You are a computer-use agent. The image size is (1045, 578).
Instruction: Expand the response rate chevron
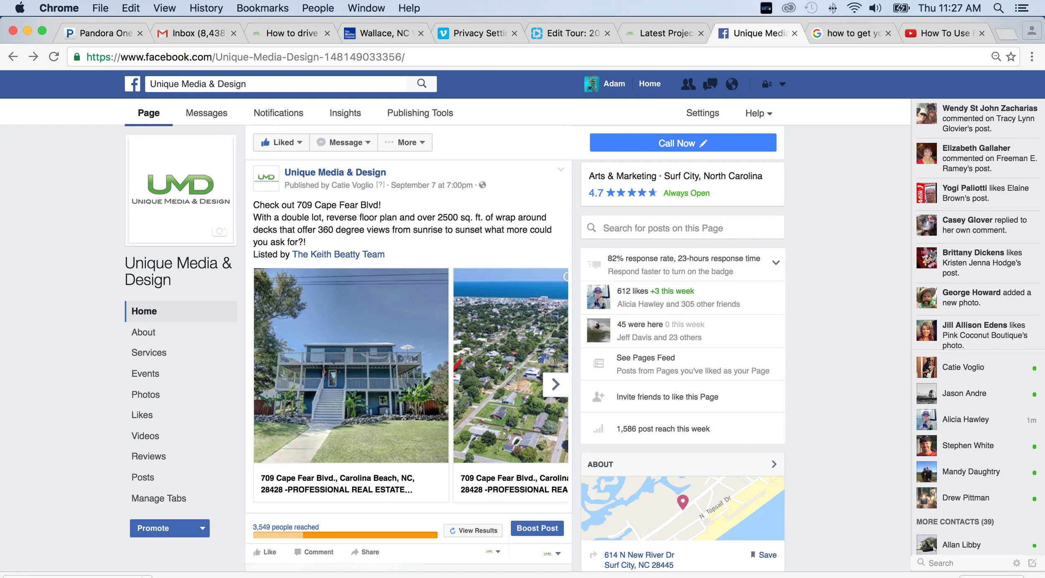[776, 263]
